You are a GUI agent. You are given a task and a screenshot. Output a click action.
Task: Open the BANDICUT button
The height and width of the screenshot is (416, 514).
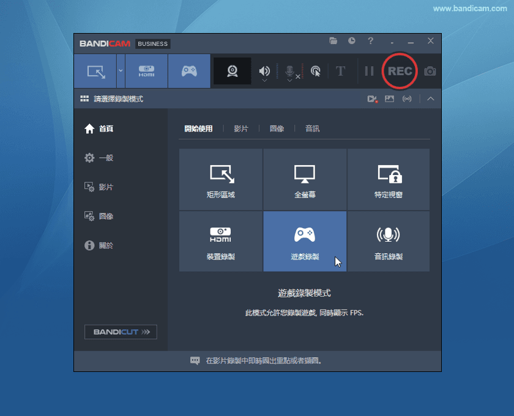click(x=121, y=332)
